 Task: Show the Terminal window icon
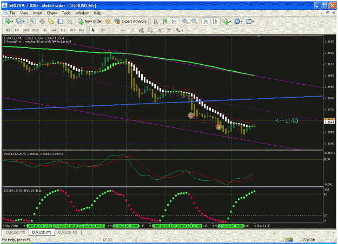(x=61, y=21)
